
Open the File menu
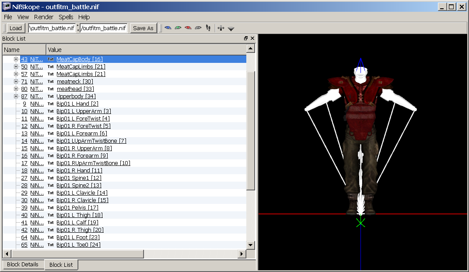click(x=8, y=17)
